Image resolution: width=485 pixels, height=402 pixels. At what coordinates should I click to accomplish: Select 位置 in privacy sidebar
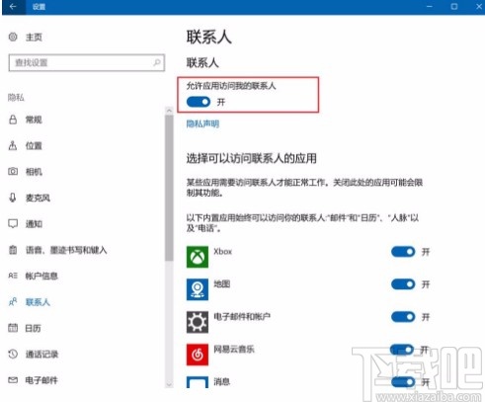pos(34,145)
